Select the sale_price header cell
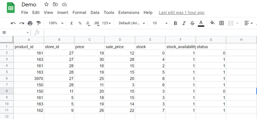This screenshot has width=257, height=119. click(x=120, y=47)
